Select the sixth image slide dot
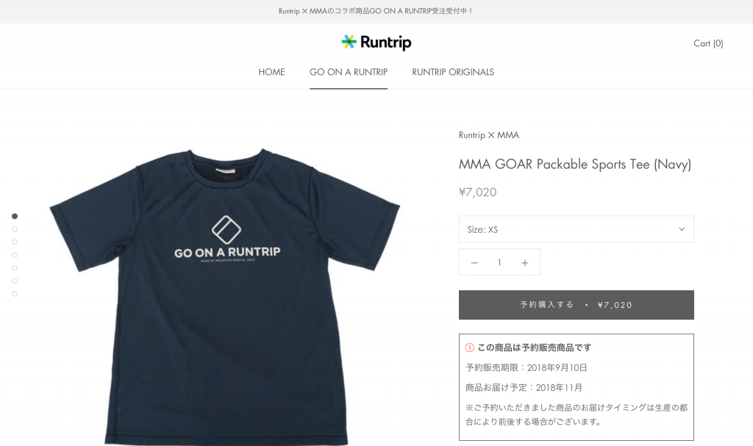The width and height of the screenshot is (753, 446). (15, 281)
